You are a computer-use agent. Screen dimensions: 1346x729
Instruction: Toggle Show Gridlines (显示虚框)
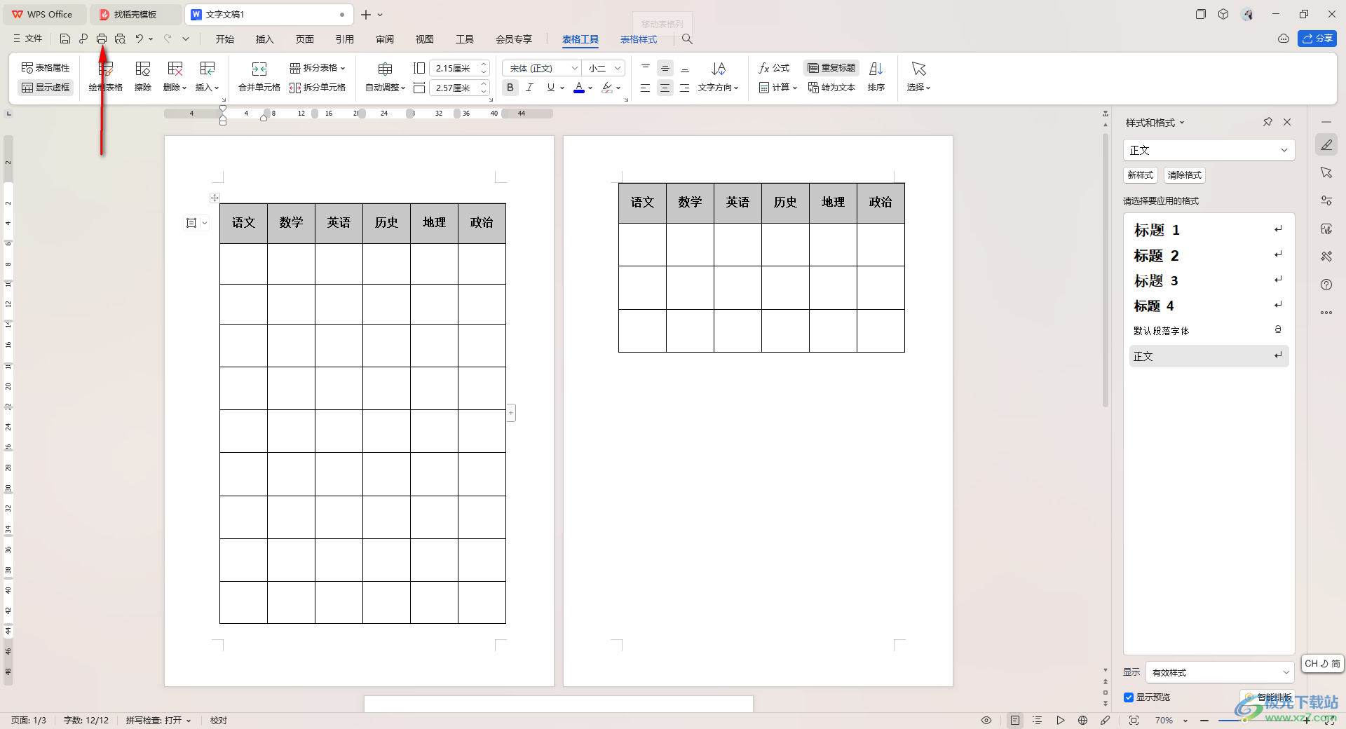46,88
